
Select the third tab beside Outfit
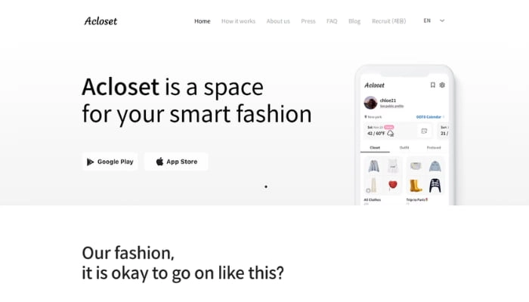click(434, 148)
